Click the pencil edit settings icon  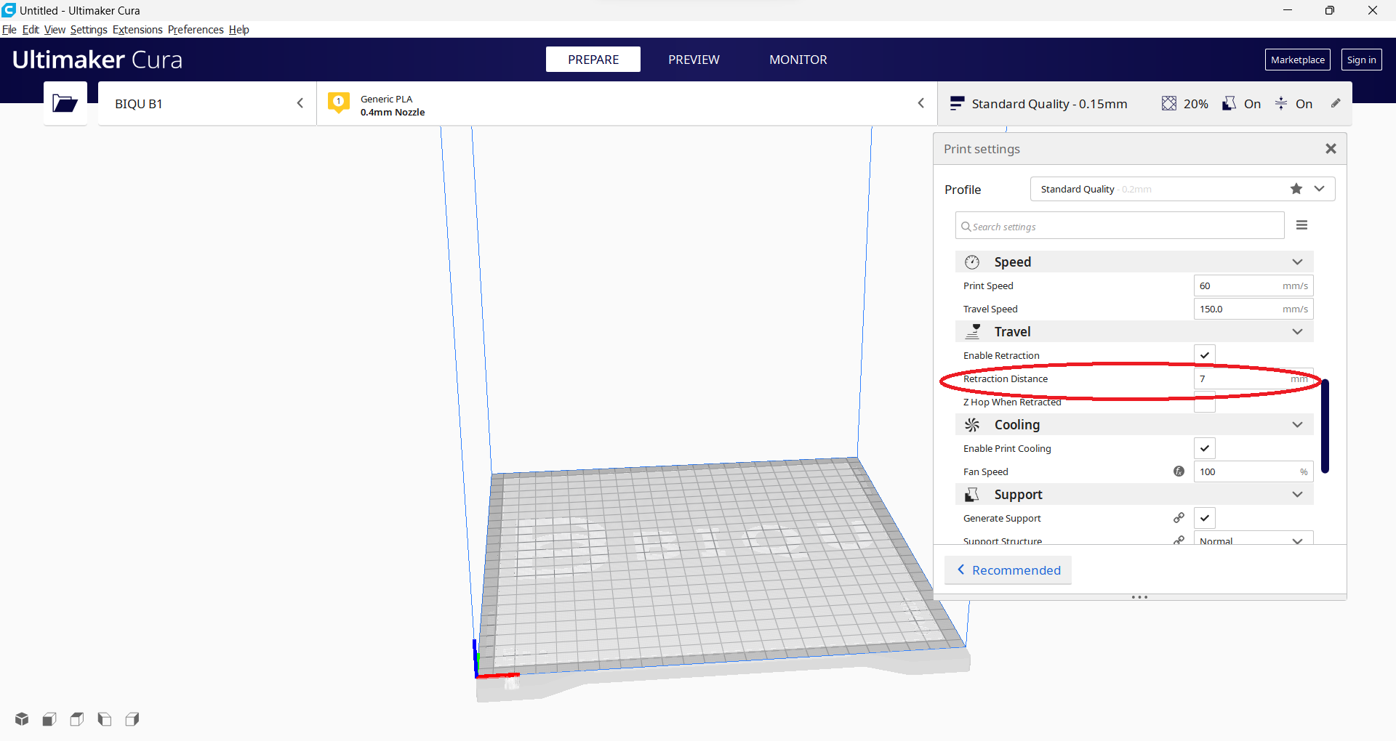pyautogui.click(x=1336, y=103)
